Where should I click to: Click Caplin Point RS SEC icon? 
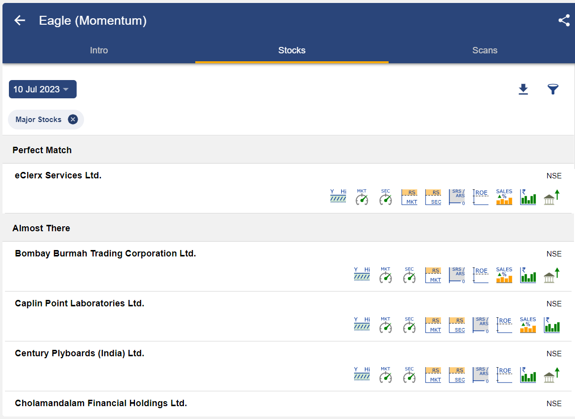(457, 325)
